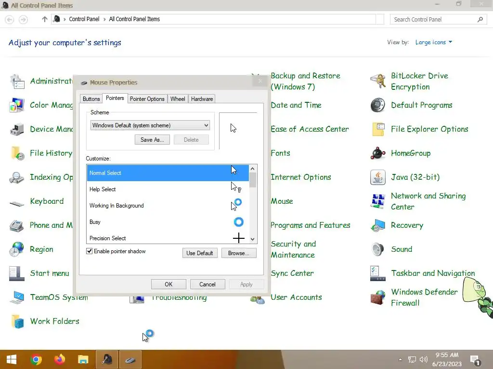Open the Keyboard icon
The height and width of the screenshot is (369, 493).
pyautogui.click(x=17, y=204)
